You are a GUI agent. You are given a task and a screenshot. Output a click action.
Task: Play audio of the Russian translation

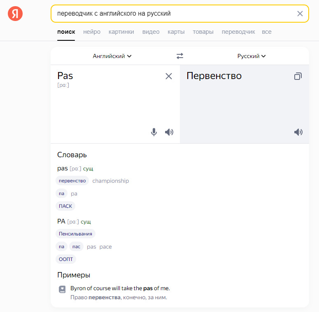pyautogui.click(x=298, y=132)
